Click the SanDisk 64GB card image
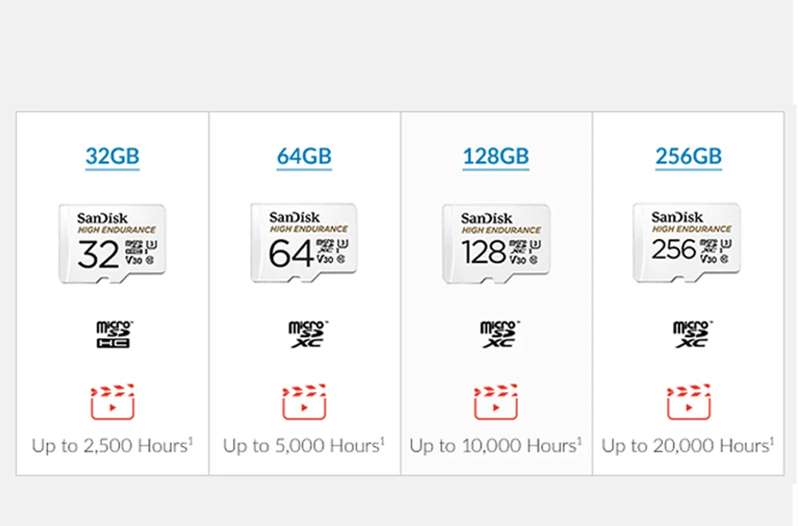The width and height of the screenshot is (798, 526). (x=304, y=243)
